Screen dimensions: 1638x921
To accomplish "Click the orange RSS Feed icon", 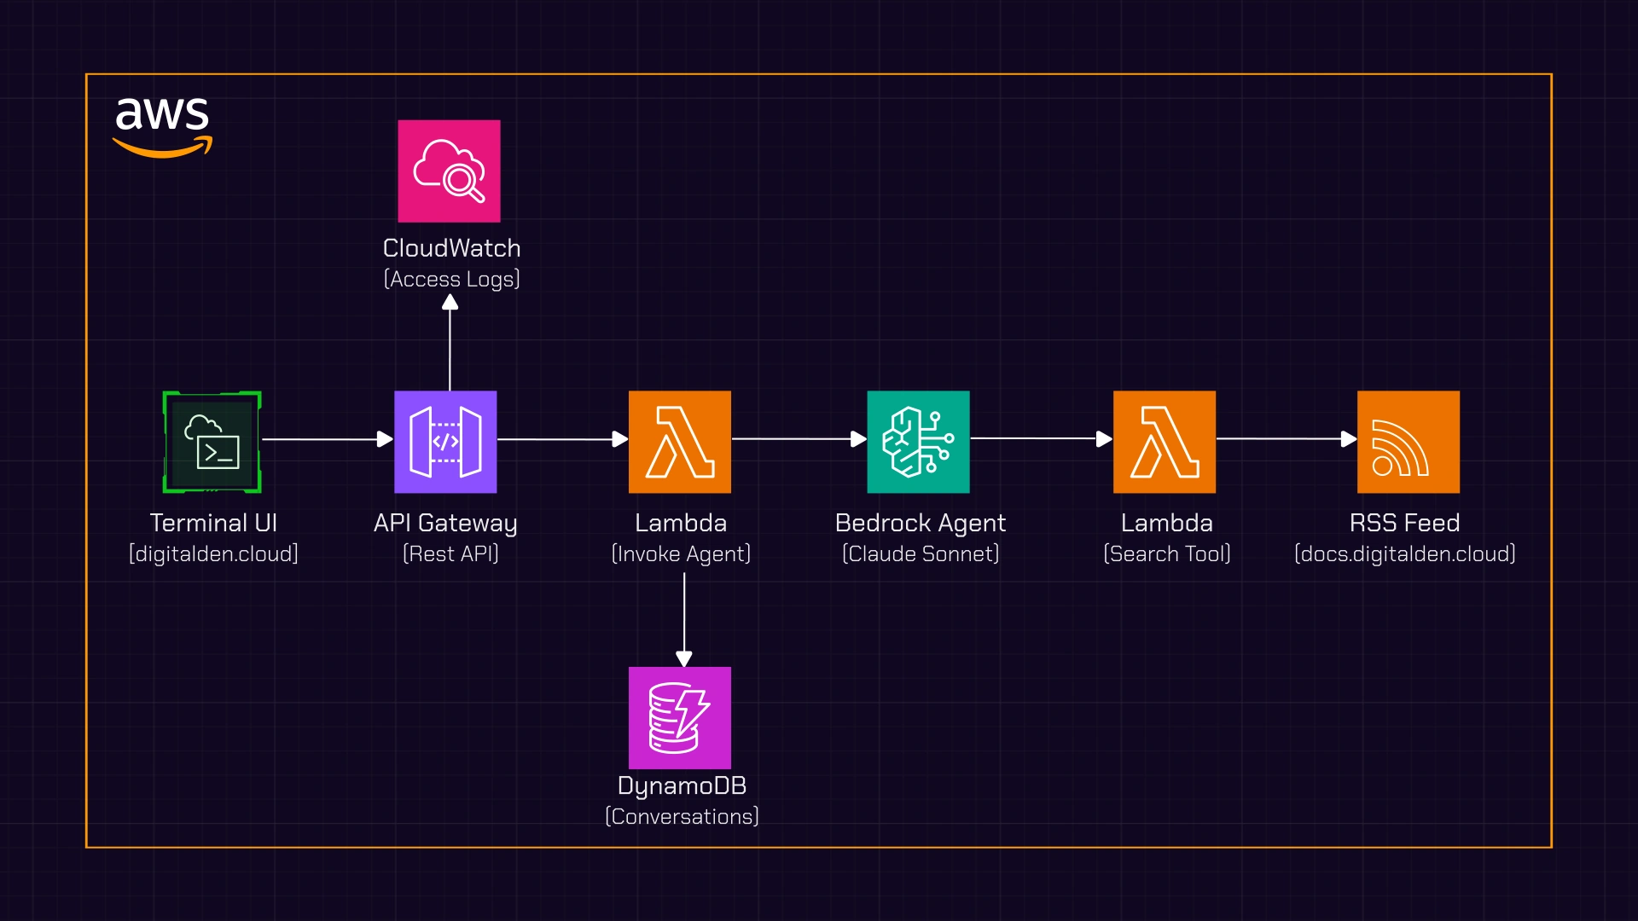I will 1409,442.
